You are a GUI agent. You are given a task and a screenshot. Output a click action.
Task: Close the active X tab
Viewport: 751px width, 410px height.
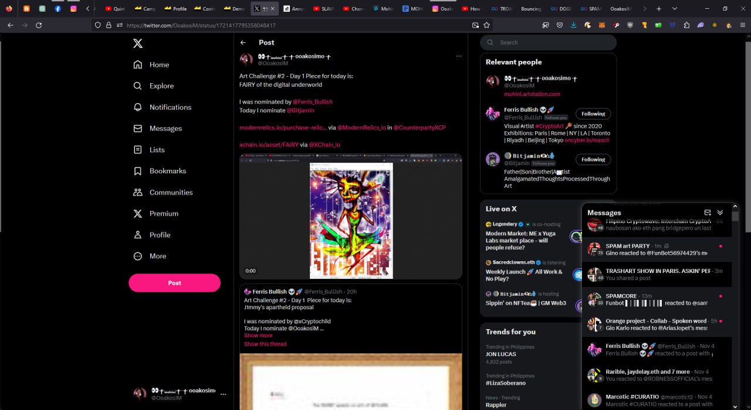[x=272, y=9]
